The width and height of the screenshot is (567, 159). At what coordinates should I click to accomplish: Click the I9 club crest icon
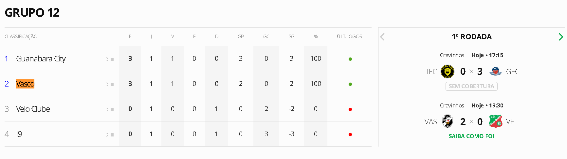(x=447, y=72)
